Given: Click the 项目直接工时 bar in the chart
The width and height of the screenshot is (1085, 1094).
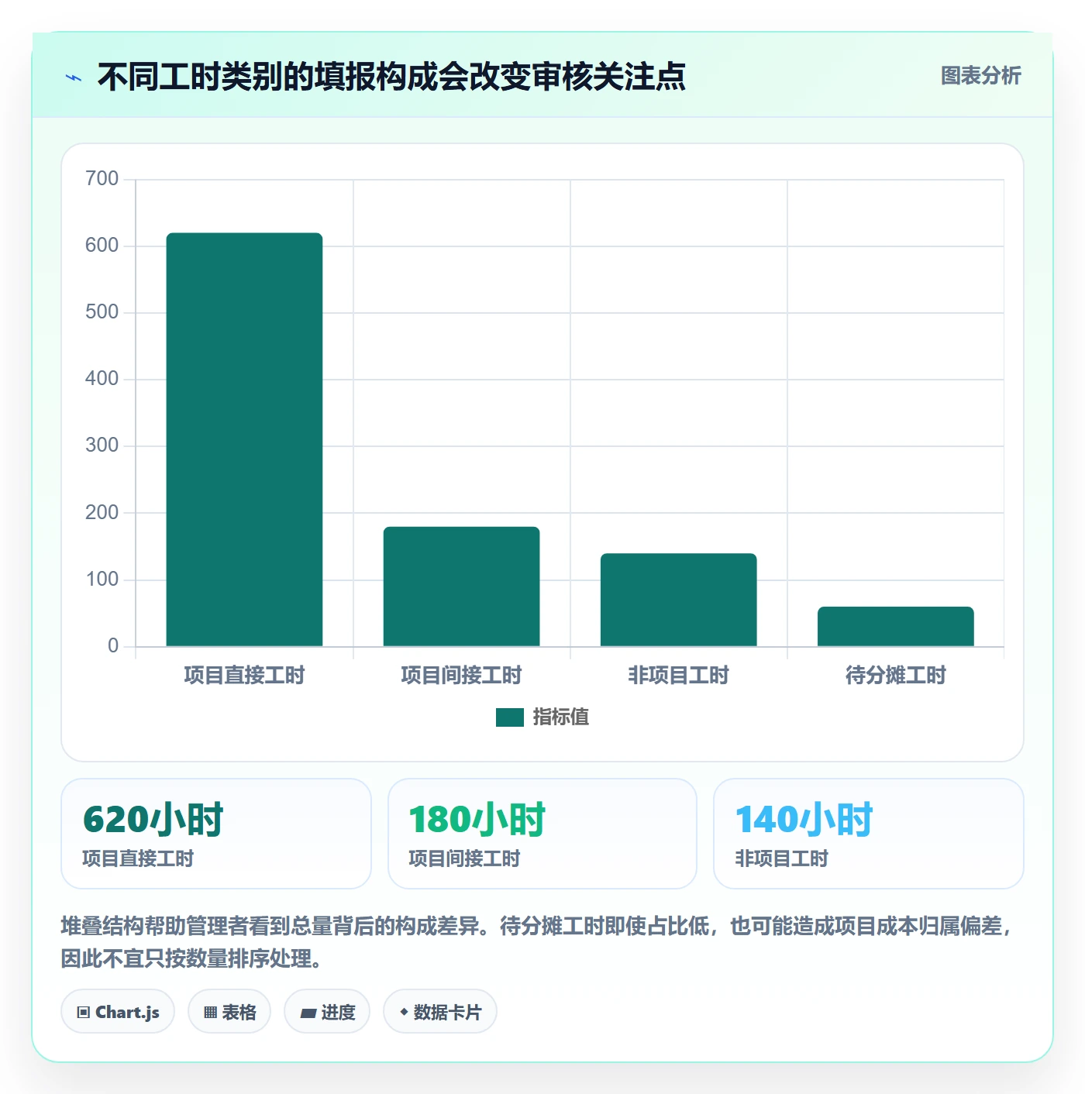Looking at the screenshot, I should pyautogui.click(x=244, y=439).
